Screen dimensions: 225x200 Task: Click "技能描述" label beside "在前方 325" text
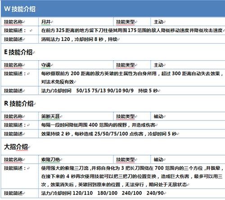(15, 31)
